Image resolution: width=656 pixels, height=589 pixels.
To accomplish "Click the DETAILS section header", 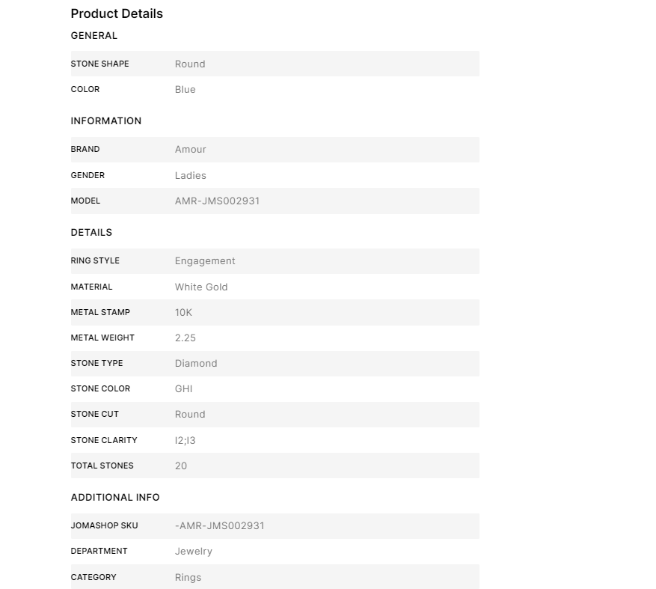I will point(91,232).
